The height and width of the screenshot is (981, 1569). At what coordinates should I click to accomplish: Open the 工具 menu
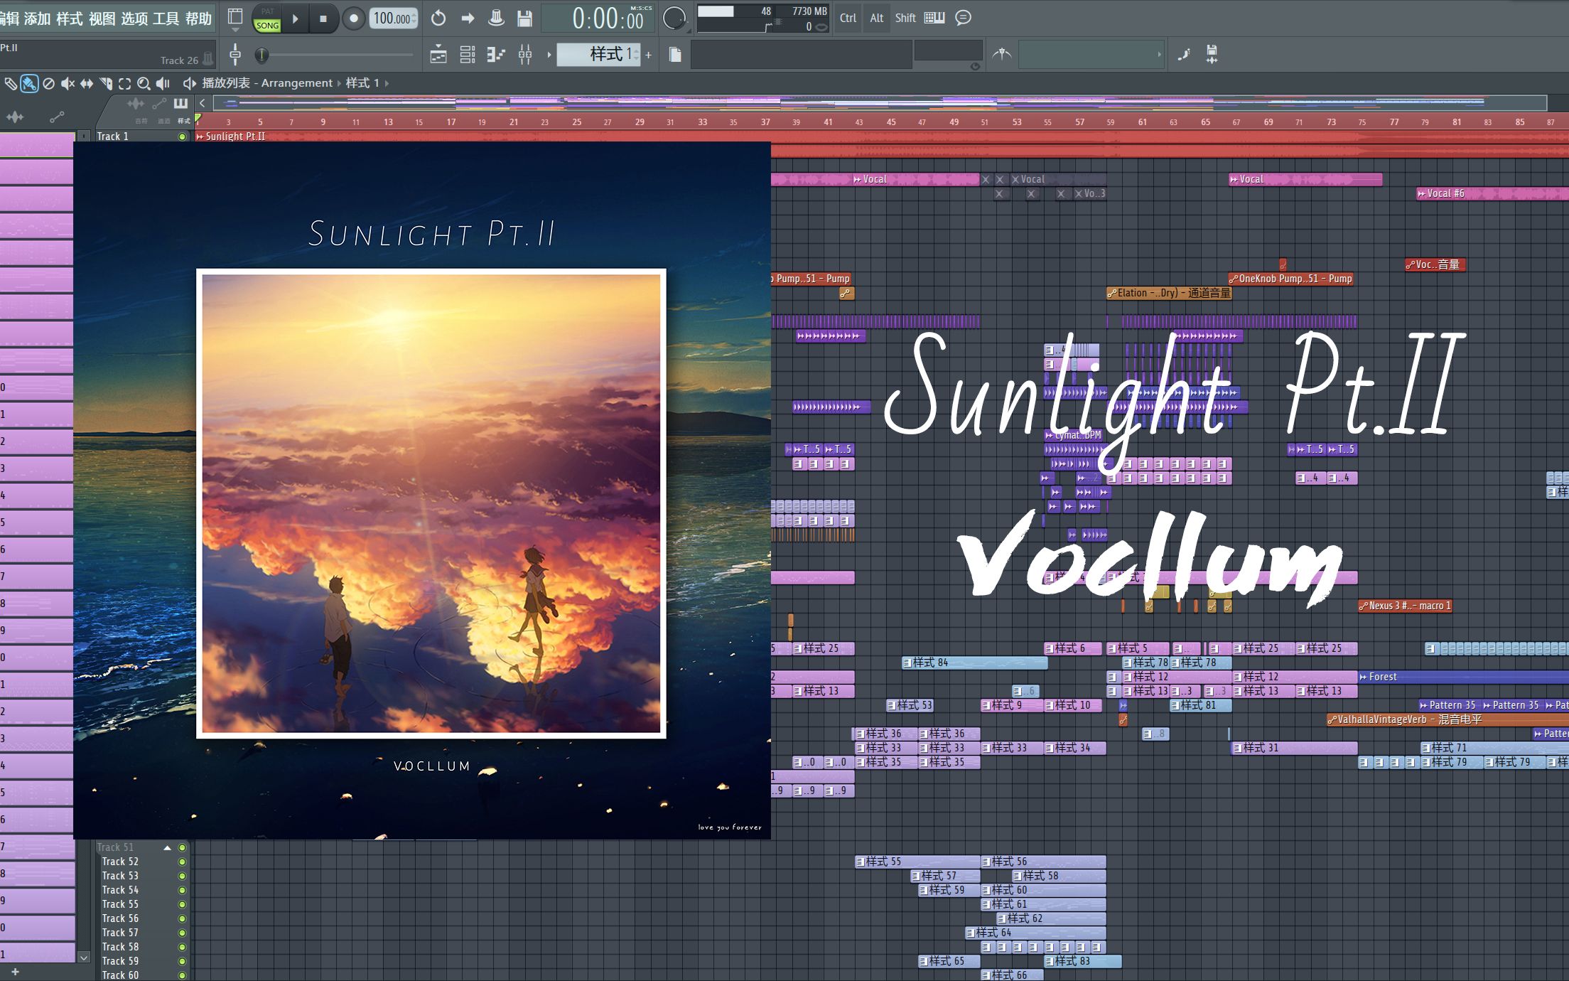pos(166,18)
